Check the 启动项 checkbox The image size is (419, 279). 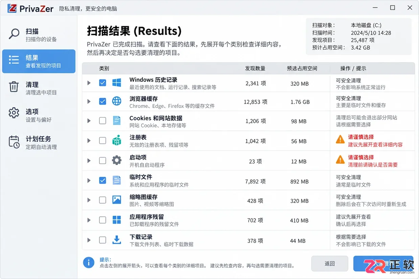pyautogui.click(x=103, y=161)
